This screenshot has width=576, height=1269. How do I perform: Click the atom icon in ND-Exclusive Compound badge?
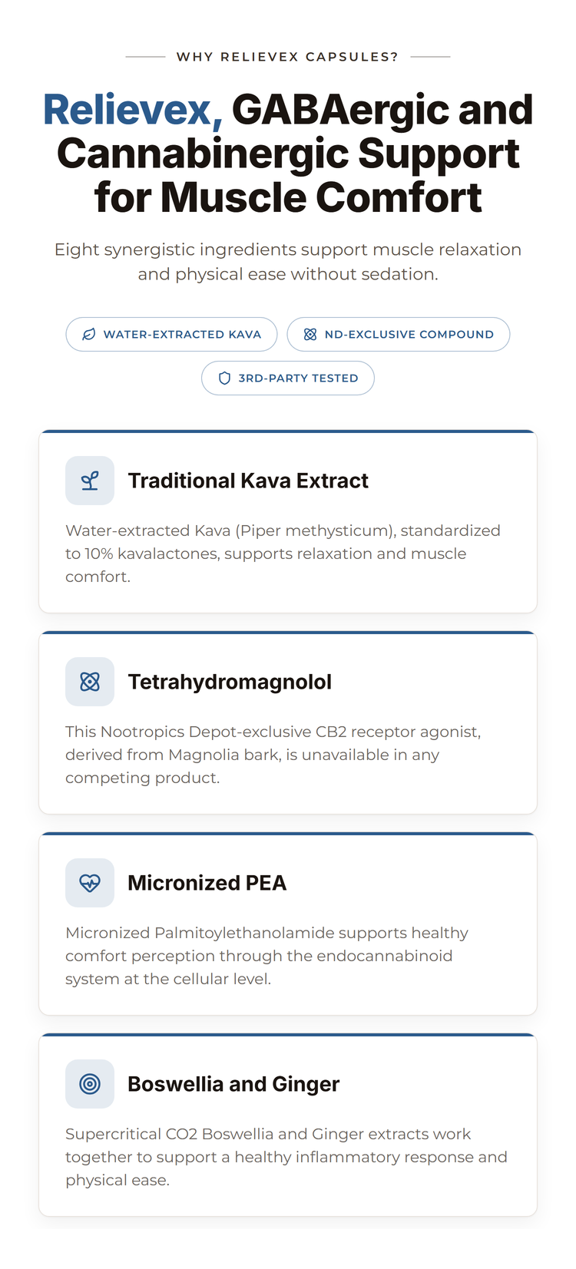coord(310,335)
